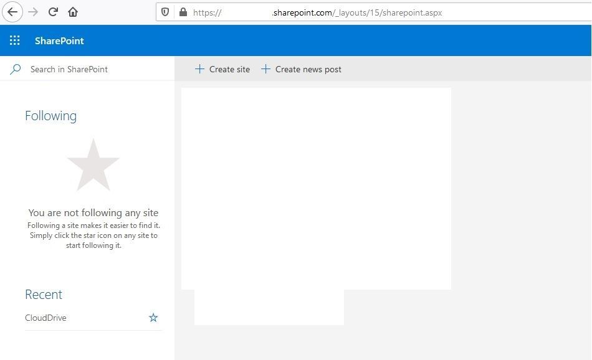Open the SharePoint app launcher waffle icon
The height and width of the screenshot is (360, 592).
coord(14,40)
